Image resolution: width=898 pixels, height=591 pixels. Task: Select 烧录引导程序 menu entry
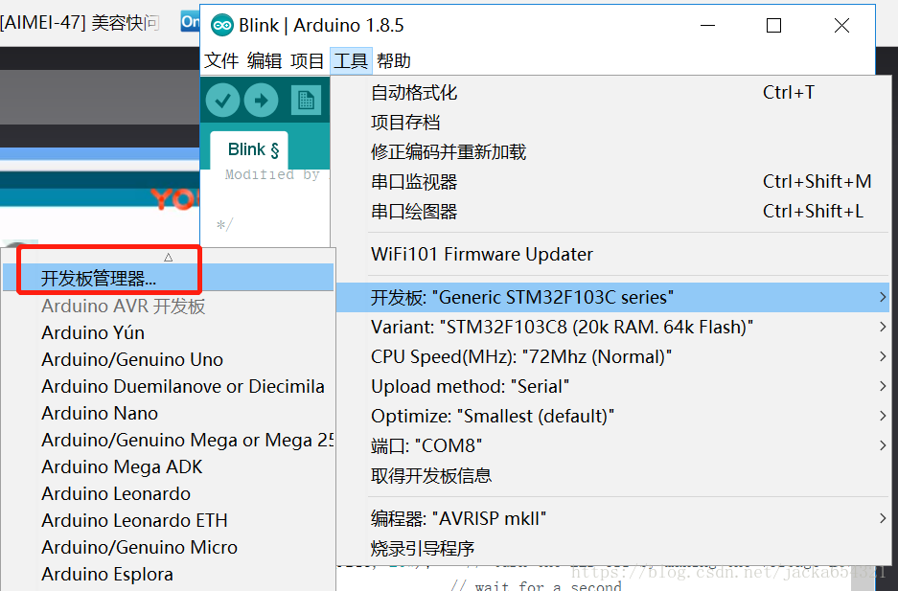612,549
